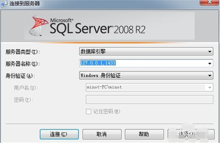Click the 连接到服务器 title text

tap(25, 4)
